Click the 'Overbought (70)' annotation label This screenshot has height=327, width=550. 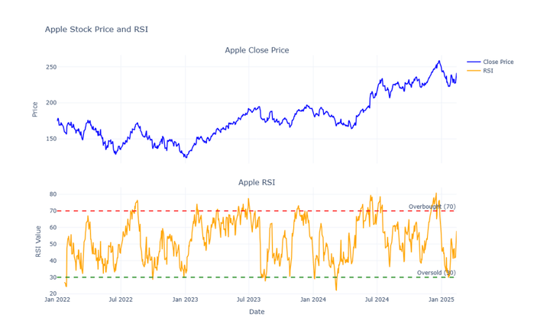(432, 207)
